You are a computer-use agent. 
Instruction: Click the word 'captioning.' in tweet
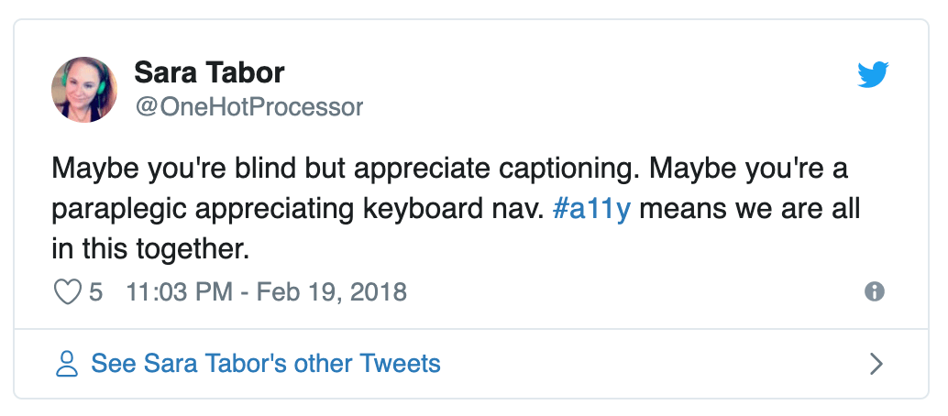(x=569, y=169)
